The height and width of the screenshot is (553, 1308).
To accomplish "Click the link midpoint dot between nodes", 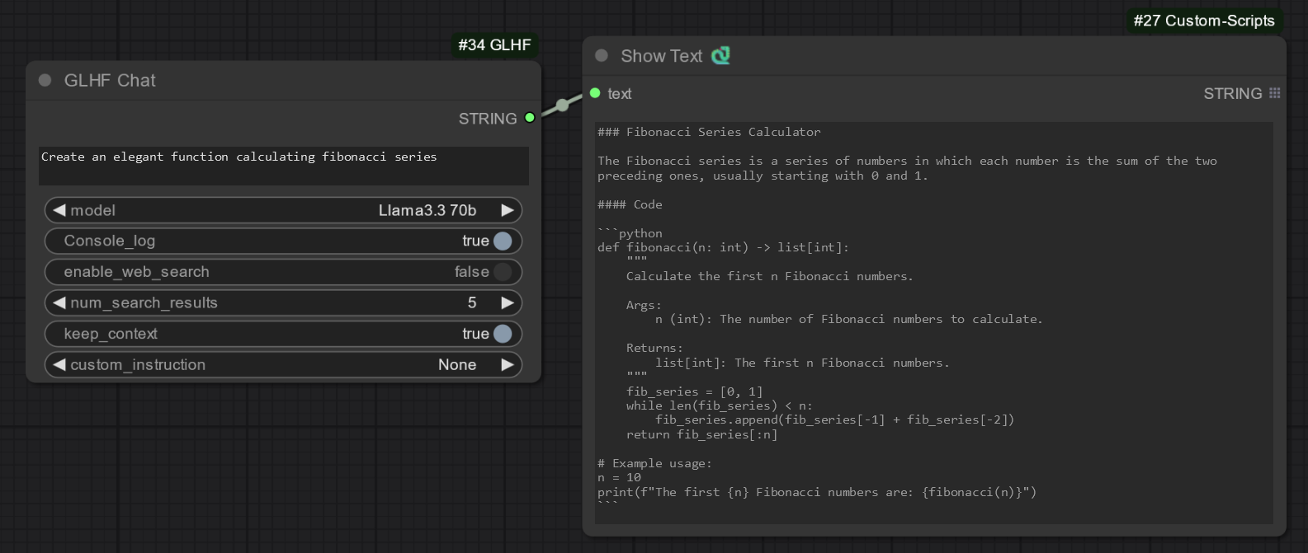I will [x=562, y=105].
